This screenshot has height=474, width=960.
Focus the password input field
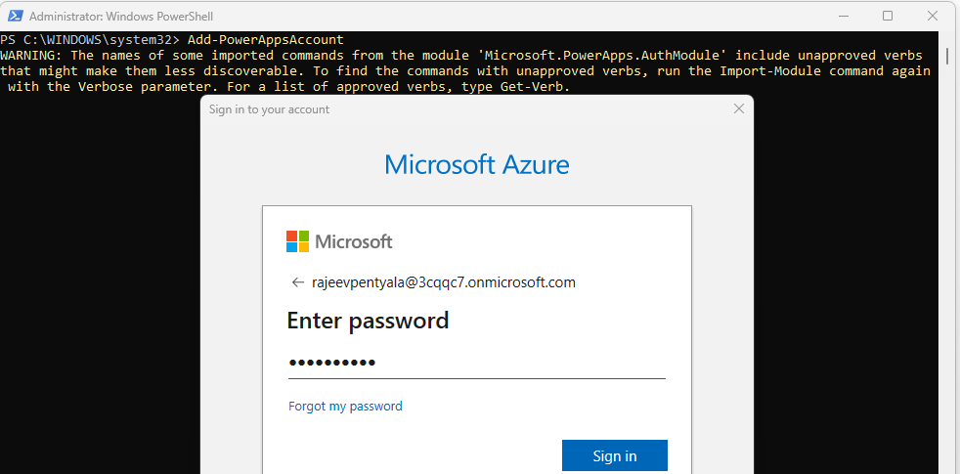point(476,363)
